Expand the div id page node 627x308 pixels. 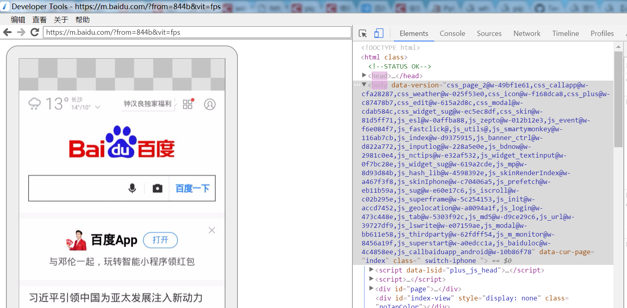371,288
